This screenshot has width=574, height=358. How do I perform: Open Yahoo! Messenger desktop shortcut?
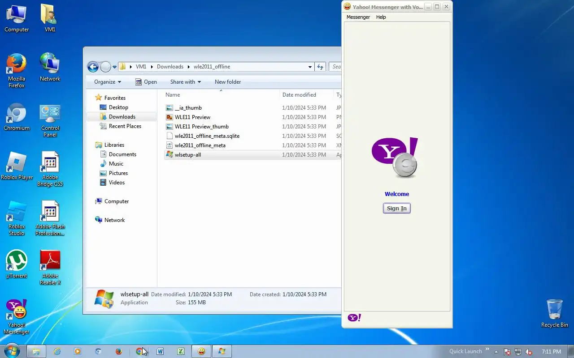[x=17, y=317]
